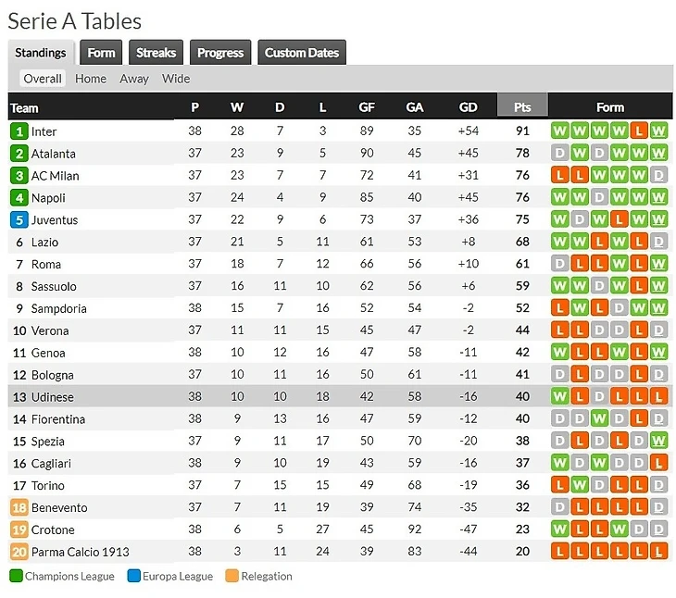Open the Form tab
The height and width of the screenshot is (598, 676).
click(101, 53)
